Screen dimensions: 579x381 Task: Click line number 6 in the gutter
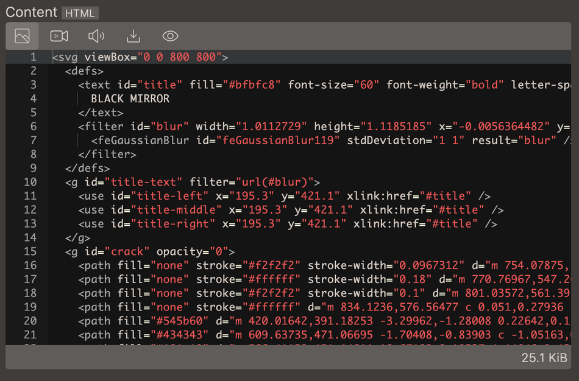pyautogui.click(x=34, y=127)
